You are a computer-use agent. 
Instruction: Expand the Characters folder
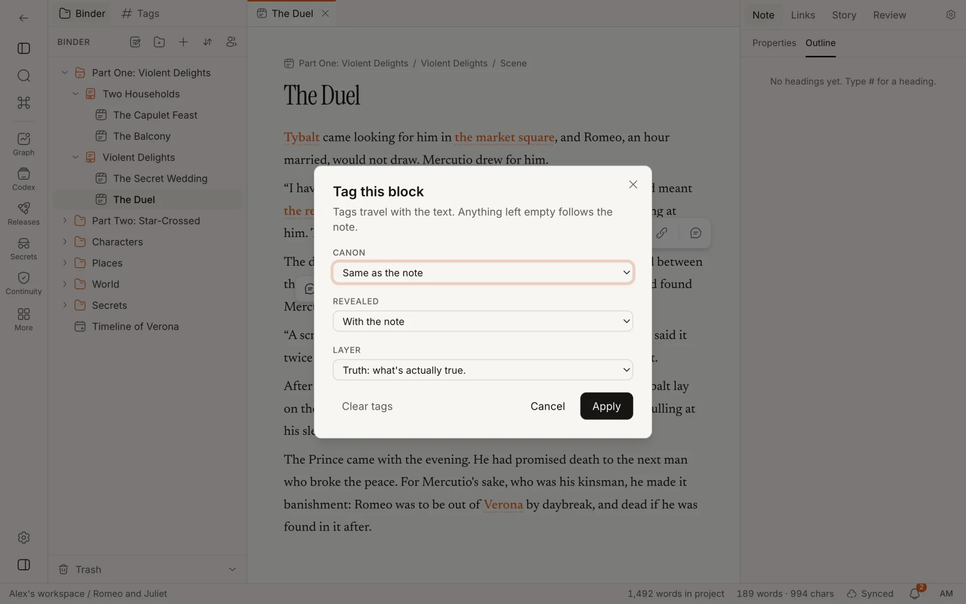[64, 242]
